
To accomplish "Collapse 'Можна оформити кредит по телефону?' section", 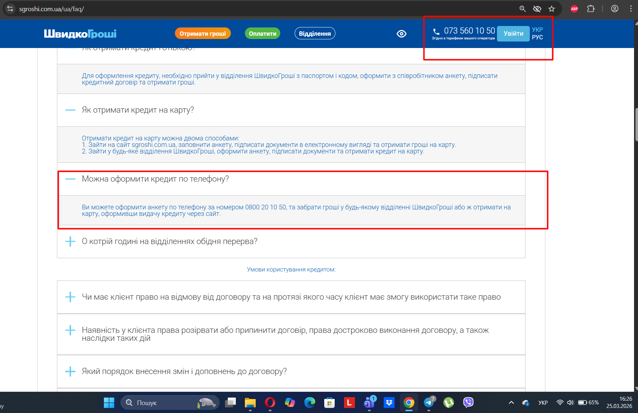I will [70, 179].
